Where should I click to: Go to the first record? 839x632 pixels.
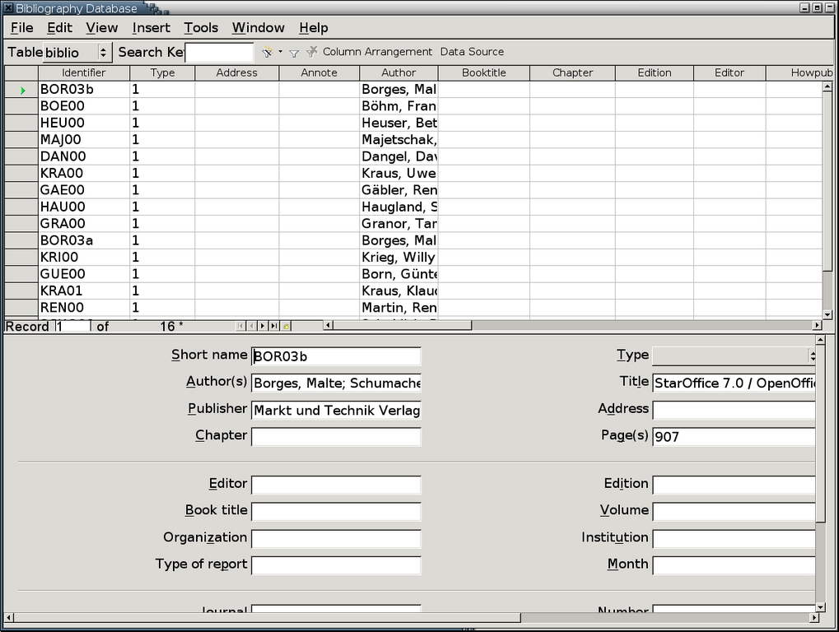click(x=241, y=327)
